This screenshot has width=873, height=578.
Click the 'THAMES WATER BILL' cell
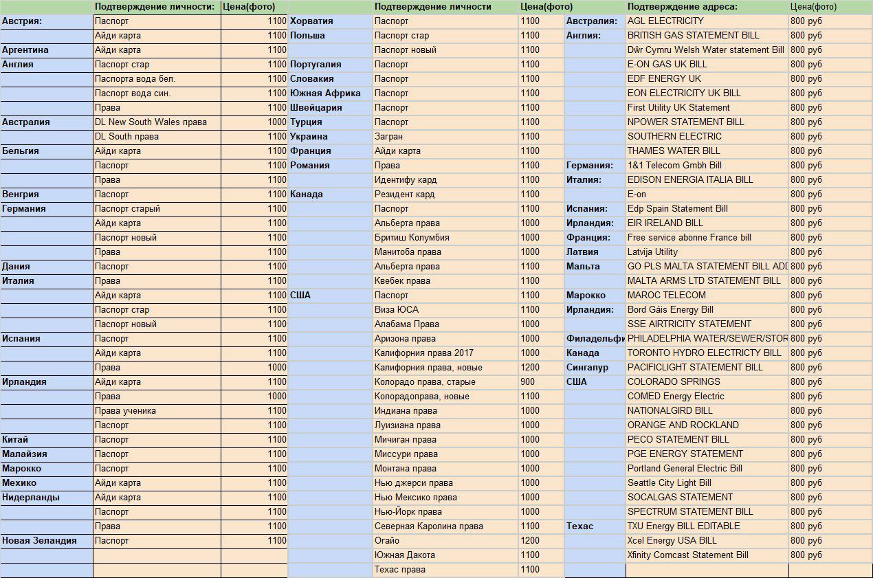707,151
